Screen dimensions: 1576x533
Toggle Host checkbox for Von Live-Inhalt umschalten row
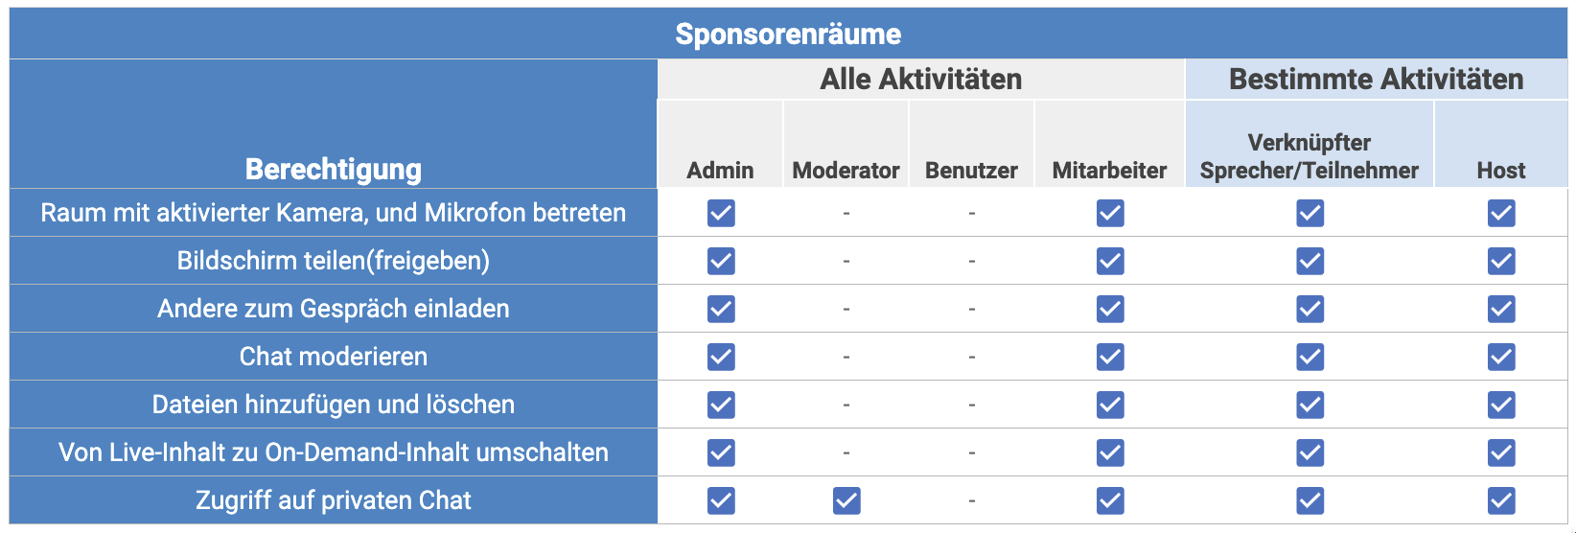1501,452
